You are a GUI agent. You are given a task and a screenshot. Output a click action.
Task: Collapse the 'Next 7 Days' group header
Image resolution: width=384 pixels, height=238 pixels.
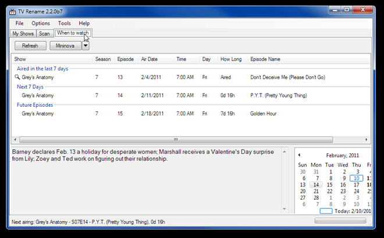point(30,86)
